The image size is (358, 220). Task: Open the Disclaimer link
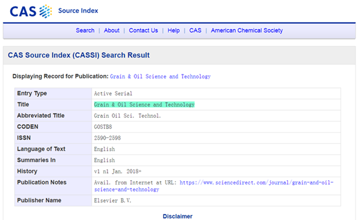click(x=178, y=216)
